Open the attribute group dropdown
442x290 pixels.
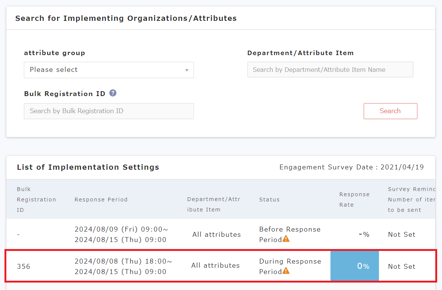click(x=109, y=70)
